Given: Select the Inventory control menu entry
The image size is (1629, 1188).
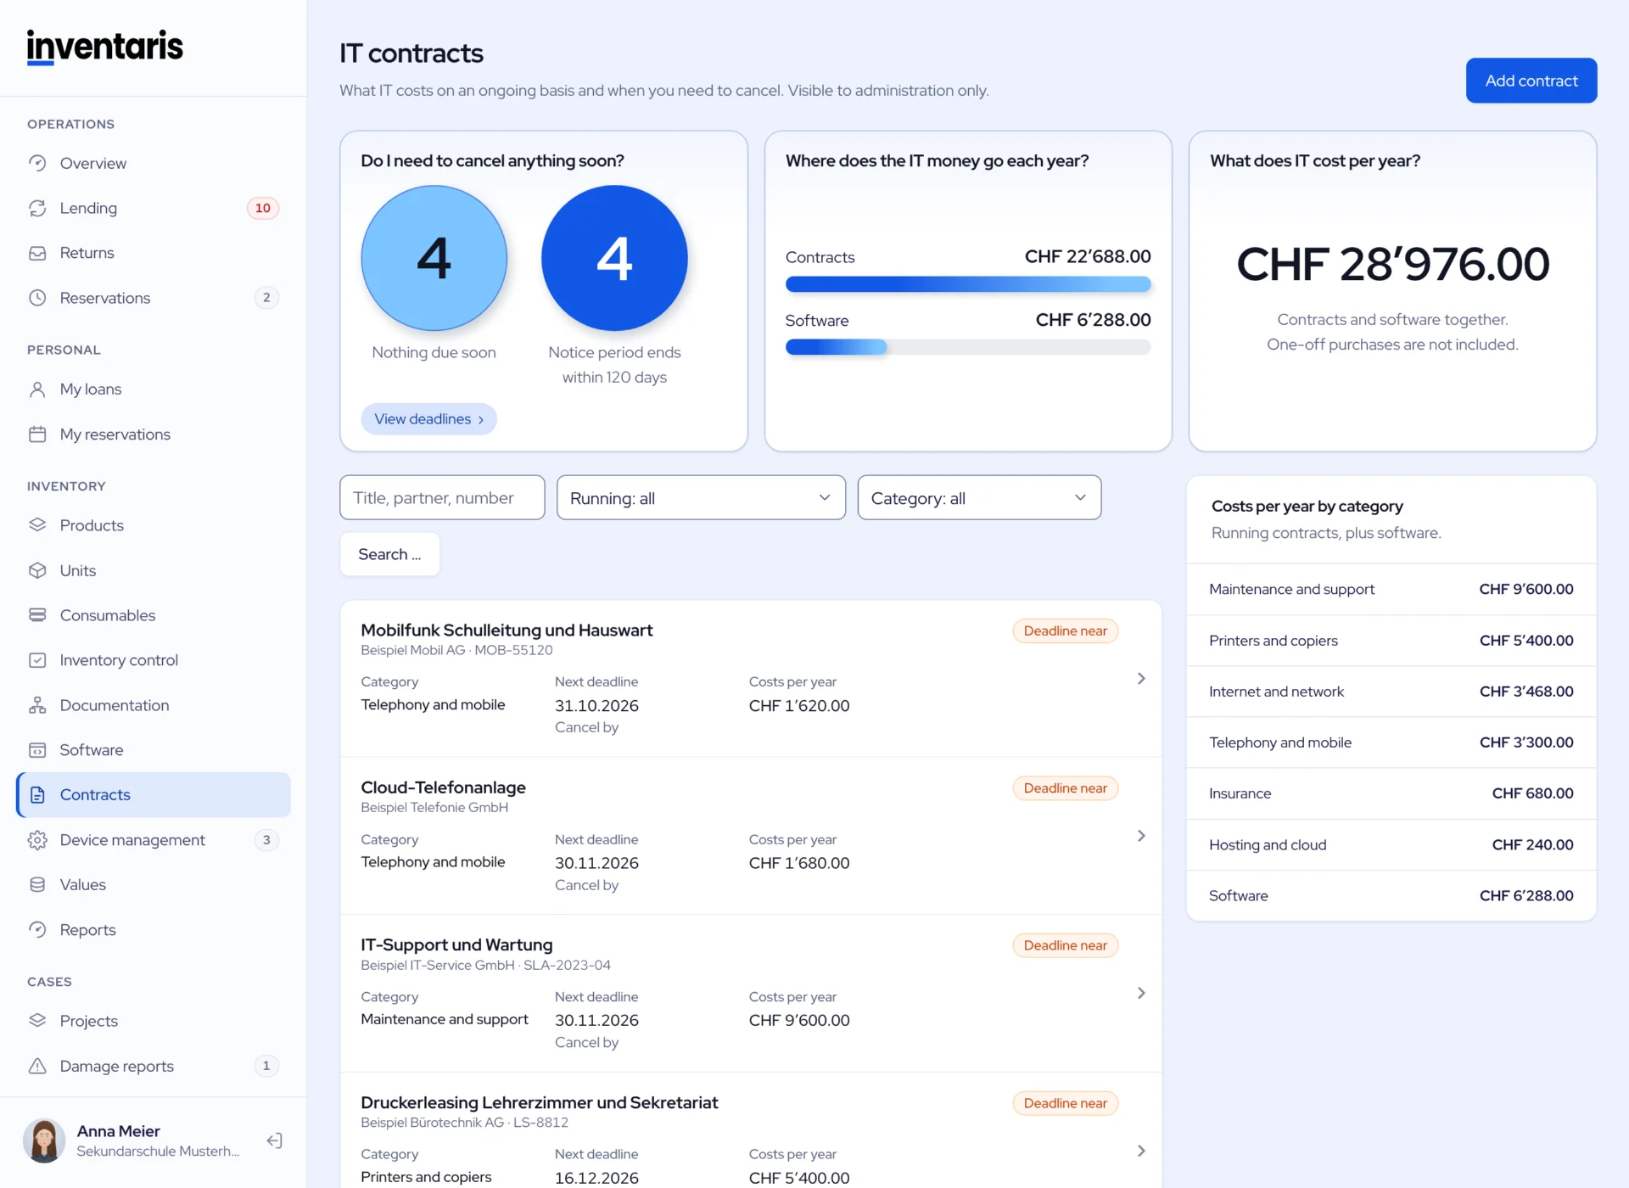Looking at the screenshot, I should (154, 660).
